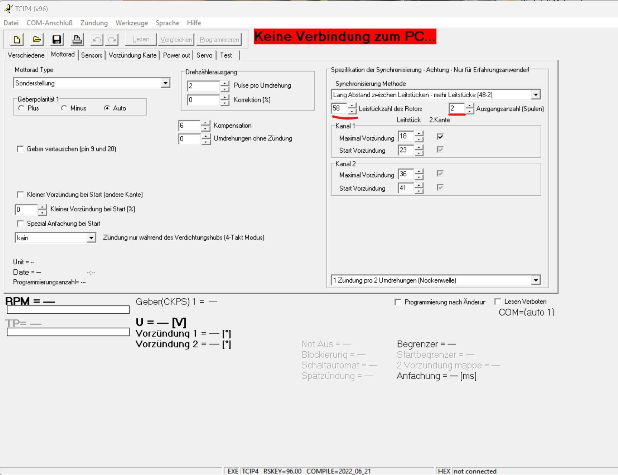Click the RPM progress bar

[68, 310]
